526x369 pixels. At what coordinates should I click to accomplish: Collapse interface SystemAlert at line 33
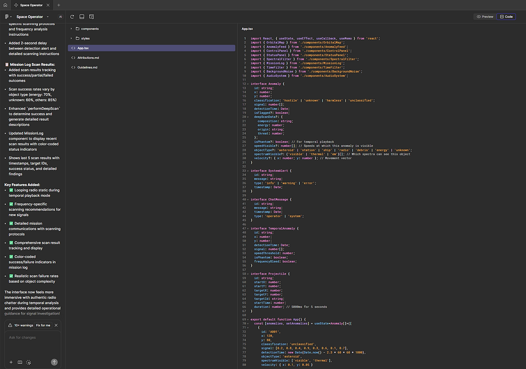tap(248, 171)
